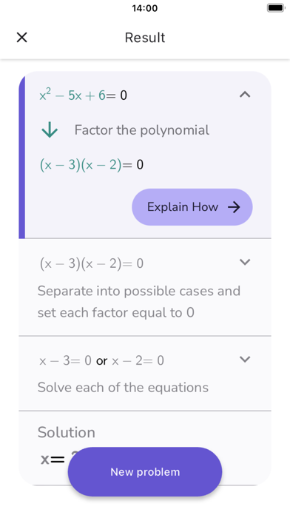This screenshot has height=515, width=290.
Task: Tap the Separate into possible cases description
Action: pos(139,301)
